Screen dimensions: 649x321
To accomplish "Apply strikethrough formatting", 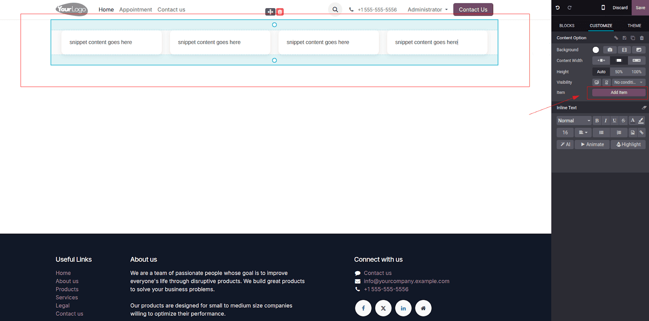I will 623,121.
